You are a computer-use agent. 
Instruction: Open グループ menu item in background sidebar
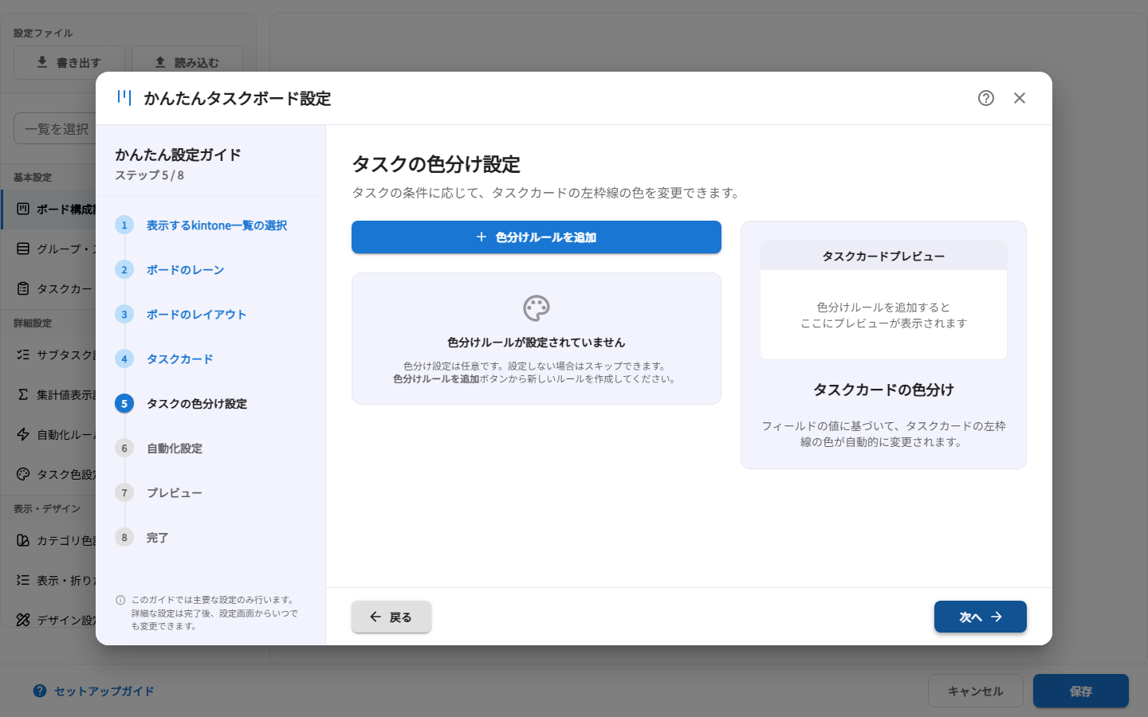49,249
